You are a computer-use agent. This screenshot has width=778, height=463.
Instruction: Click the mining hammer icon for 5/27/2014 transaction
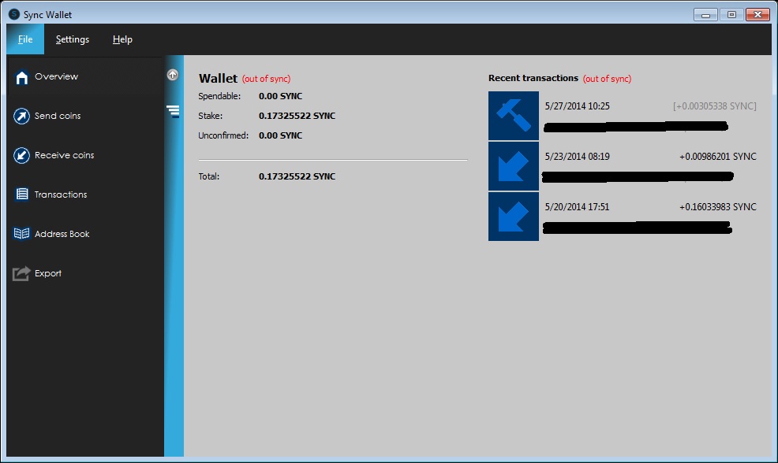point(514,116)
